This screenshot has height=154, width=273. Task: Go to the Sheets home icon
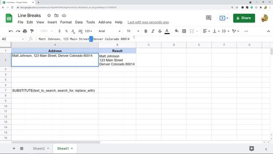click(x=9, y=18)
